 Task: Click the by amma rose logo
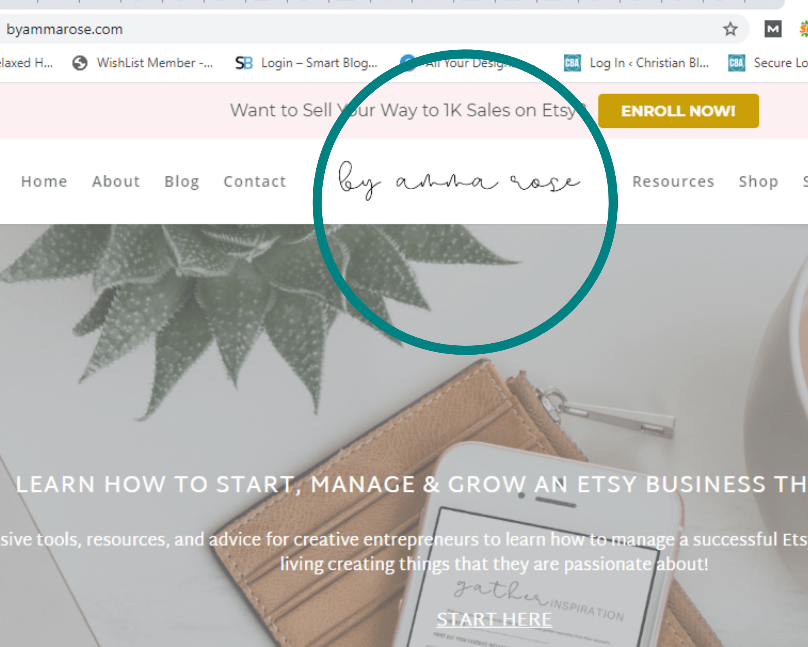459,181
